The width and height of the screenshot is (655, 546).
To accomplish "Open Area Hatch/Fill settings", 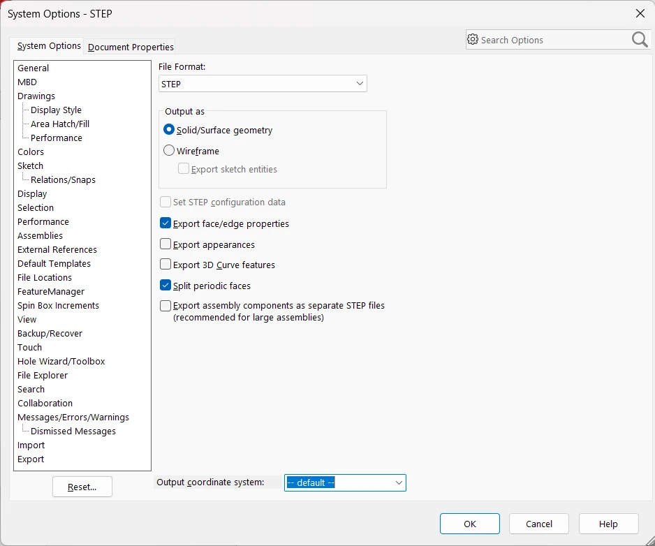I will click(60, 124).
